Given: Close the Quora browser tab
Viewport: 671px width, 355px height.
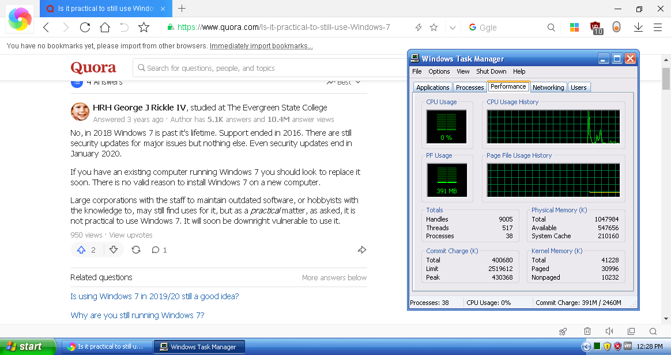Looking at the screenshot, I should 163,9.
